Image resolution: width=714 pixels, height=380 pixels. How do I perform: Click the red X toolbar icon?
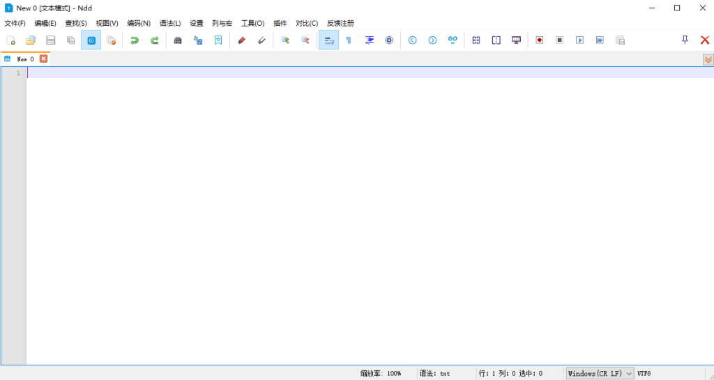pos(705,40)
